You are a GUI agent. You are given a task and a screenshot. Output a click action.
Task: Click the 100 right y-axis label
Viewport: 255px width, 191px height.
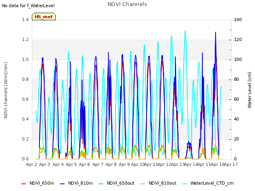238,59
